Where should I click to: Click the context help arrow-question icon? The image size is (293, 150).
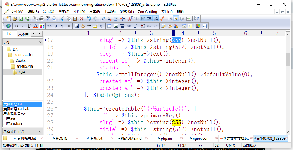196,19
